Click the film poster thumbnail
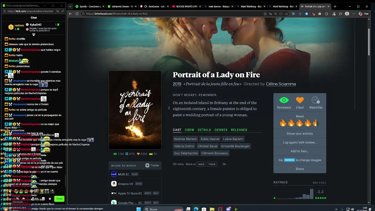 tap(135, 110)
